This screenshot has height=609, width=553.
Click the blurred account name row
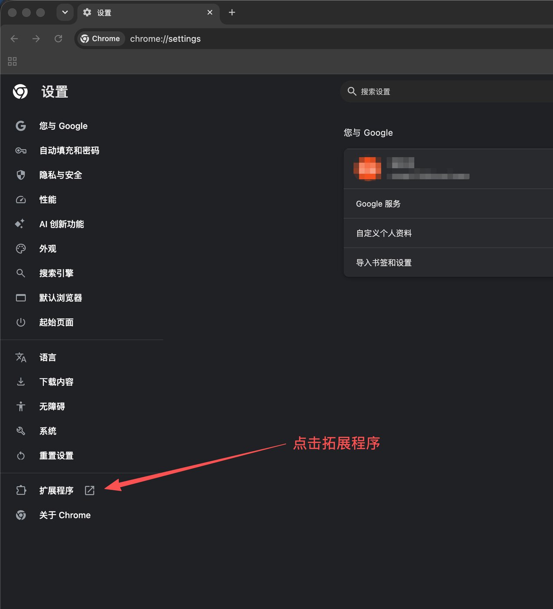tap(448, 169)
